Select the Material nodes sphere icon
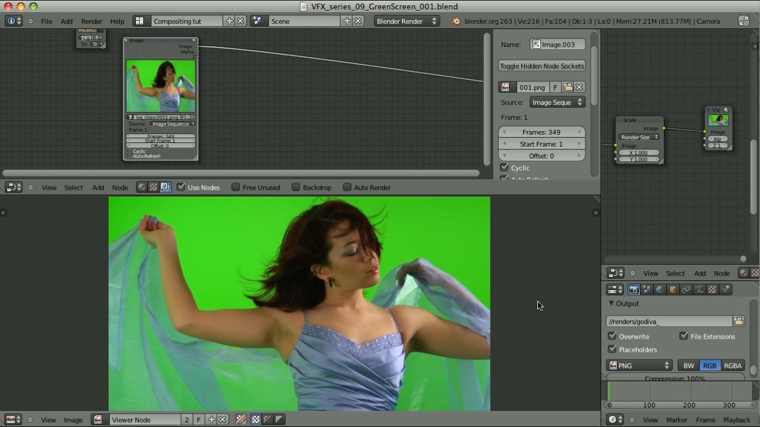Screen dimensions: 760x427 (141, 187)
